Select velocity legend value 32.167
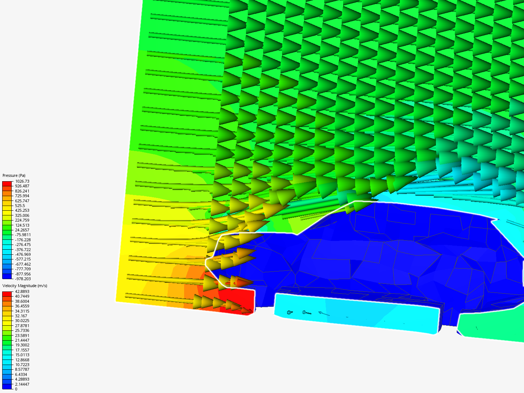The image size is (524, 393). click(21, 316)
